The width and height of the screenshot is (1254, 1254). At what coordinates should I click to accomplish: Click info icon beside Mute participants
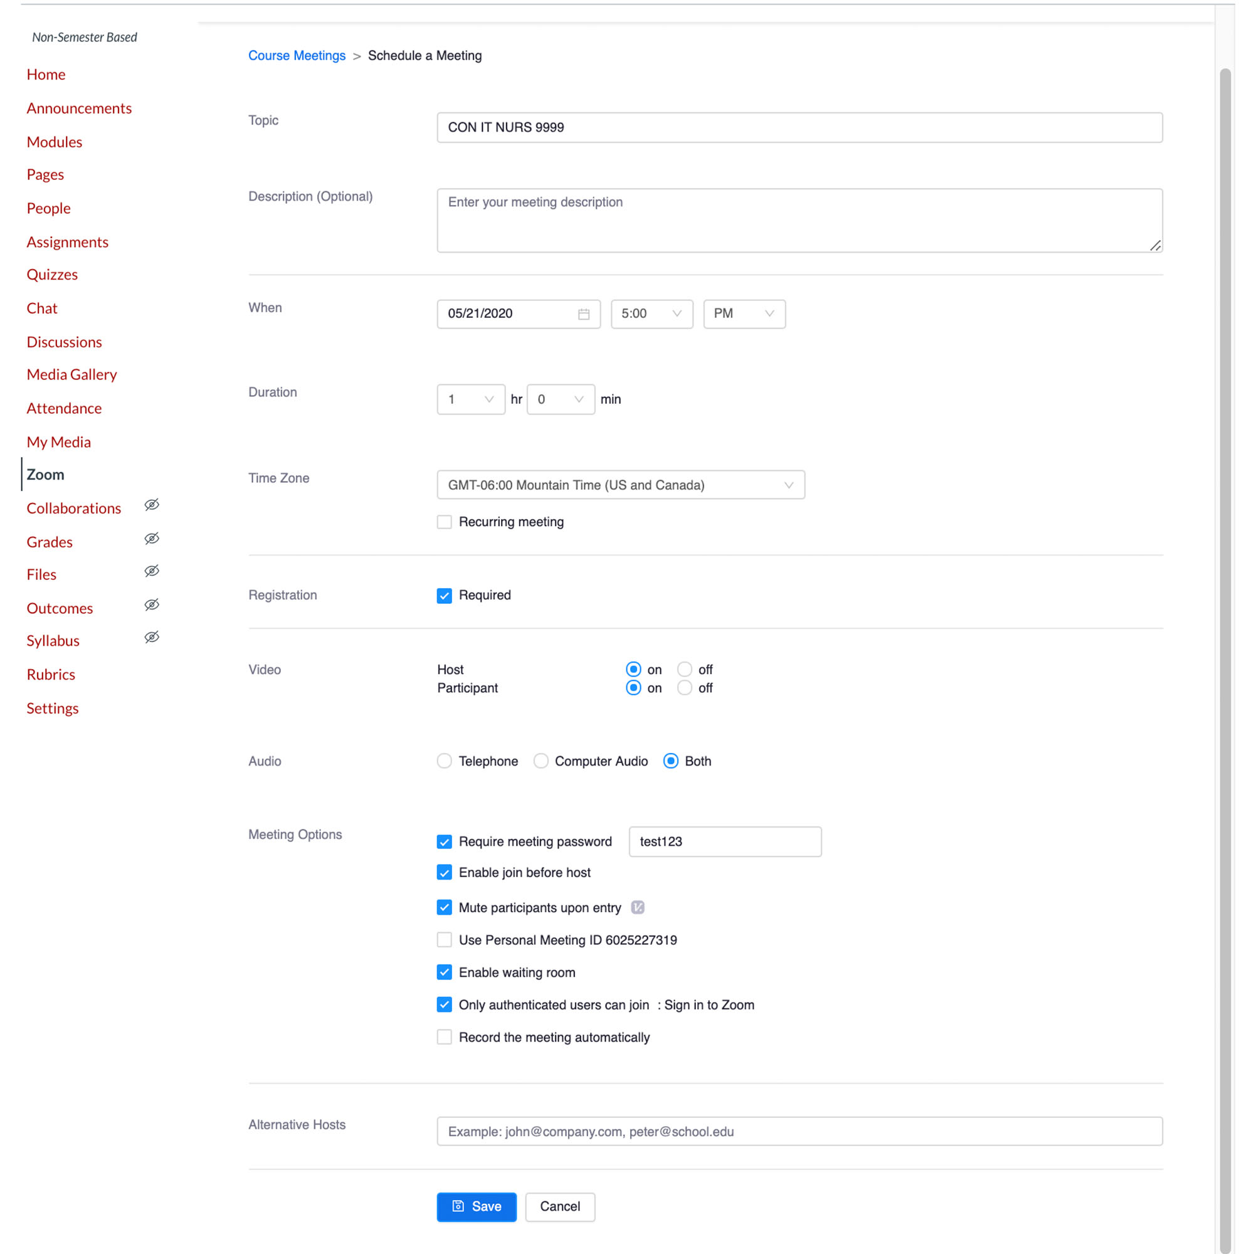[638, 907]
